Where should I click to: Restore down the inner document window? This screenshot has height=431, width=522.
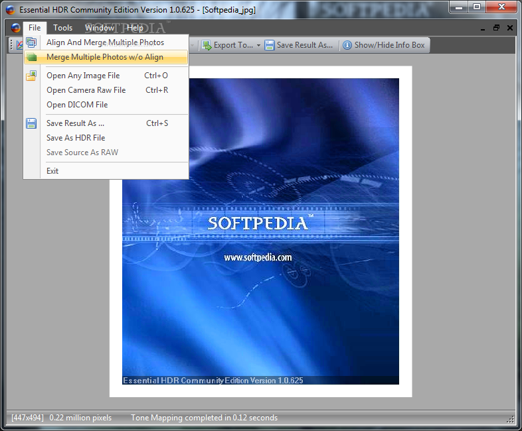[x=496, y=28]
